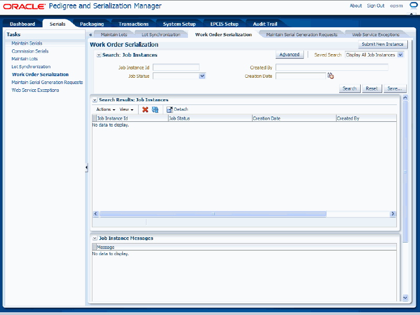This screenshot has height=315, width=420.
Task: Open Maintain Serial Generation Requests sub-tab
Action: (302, 35)
